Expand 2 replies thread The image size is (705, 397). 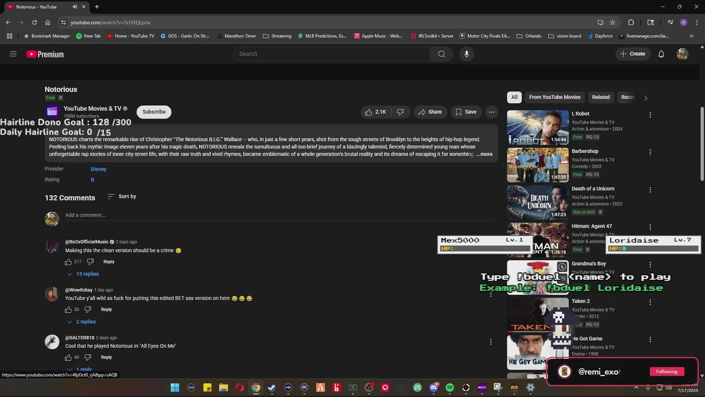click(82, 322)
